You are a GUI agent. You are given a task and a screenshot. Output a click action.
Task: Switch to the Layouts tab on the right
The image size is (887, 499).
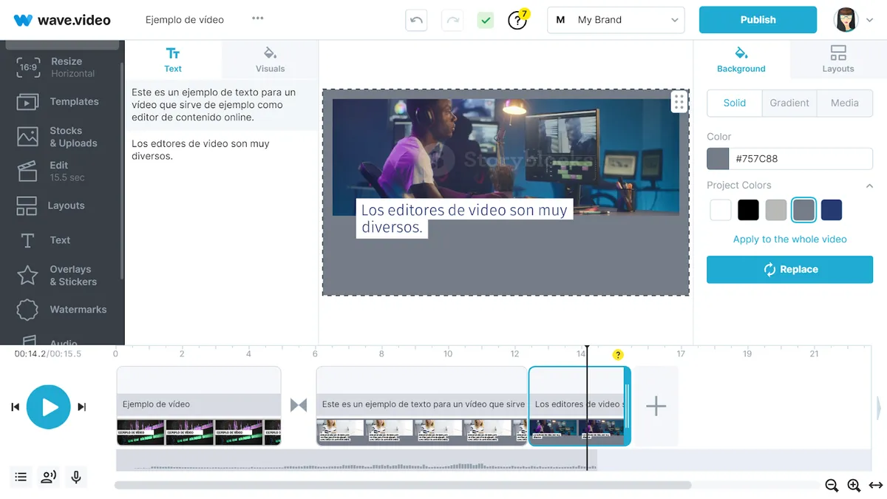838,60
